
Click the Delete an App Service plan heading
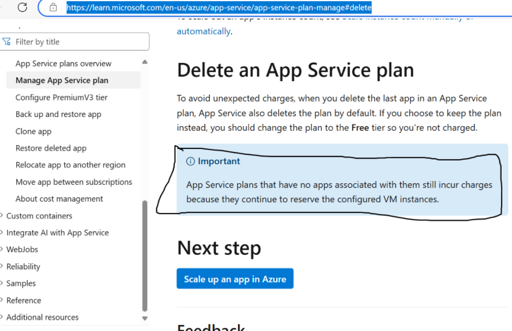tap(296, 70)
